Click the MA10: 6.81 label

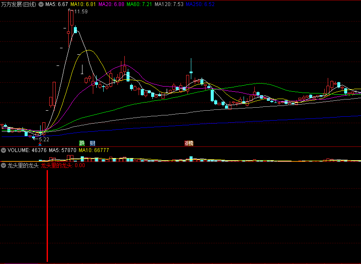pyautogui.click(x=83, y=4)
